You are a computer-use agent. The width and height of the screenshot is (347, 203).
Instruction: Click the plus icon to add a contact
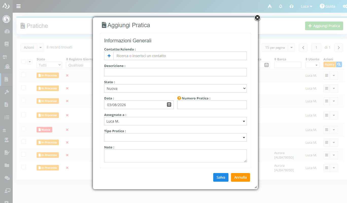point(109,56)
